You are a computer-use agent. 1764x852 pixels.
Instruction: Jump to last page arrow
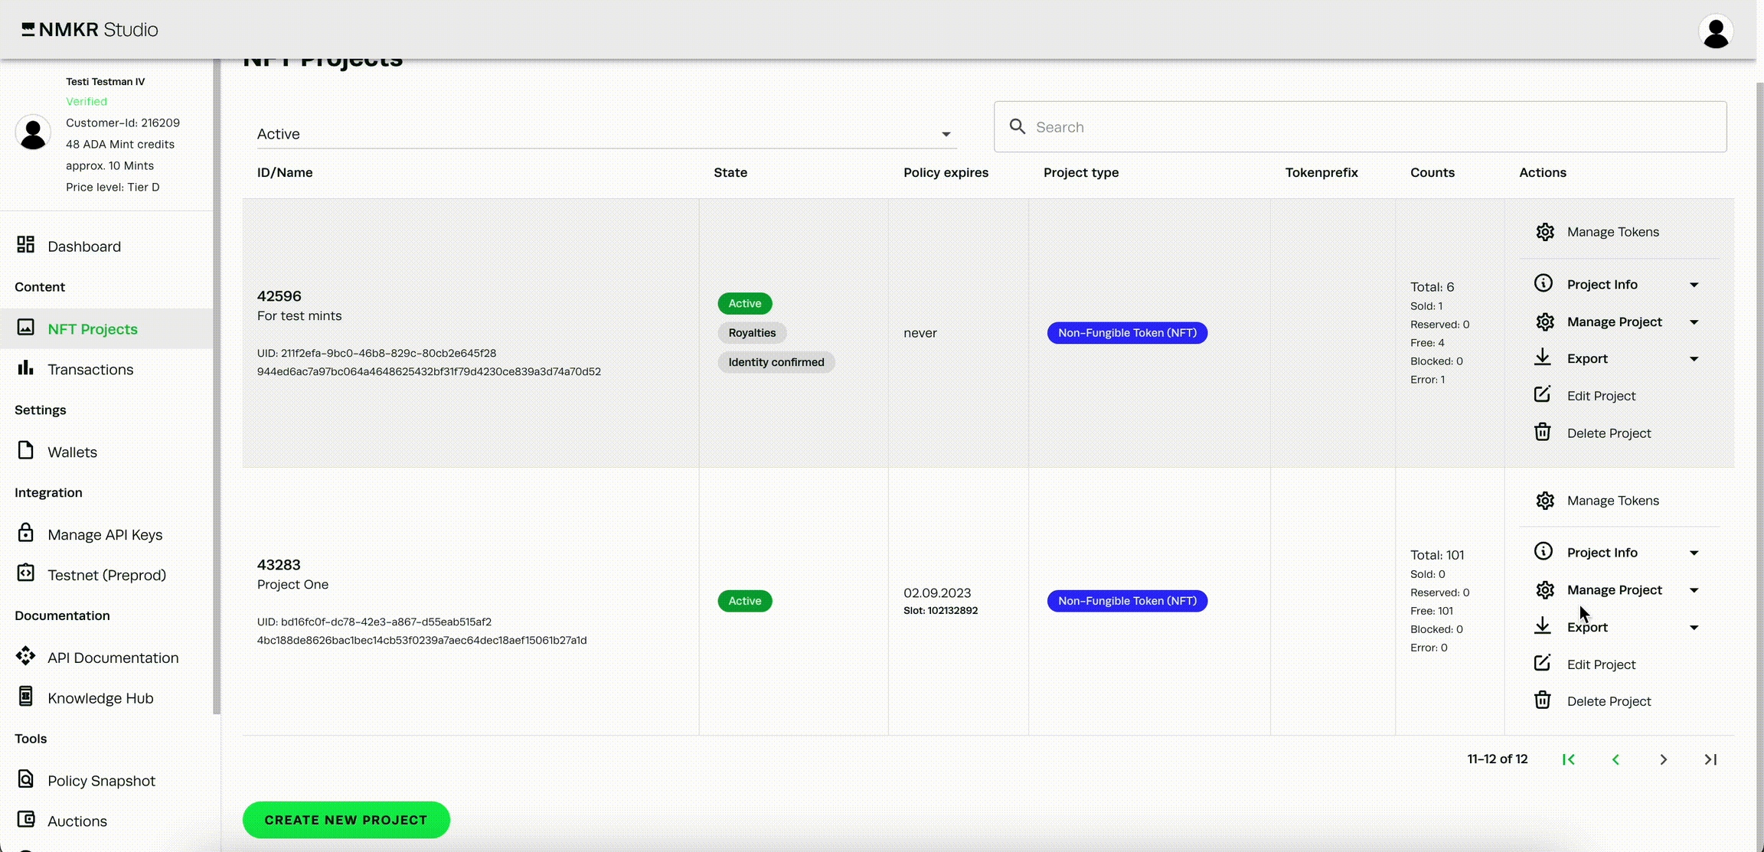click(1710, 759)
